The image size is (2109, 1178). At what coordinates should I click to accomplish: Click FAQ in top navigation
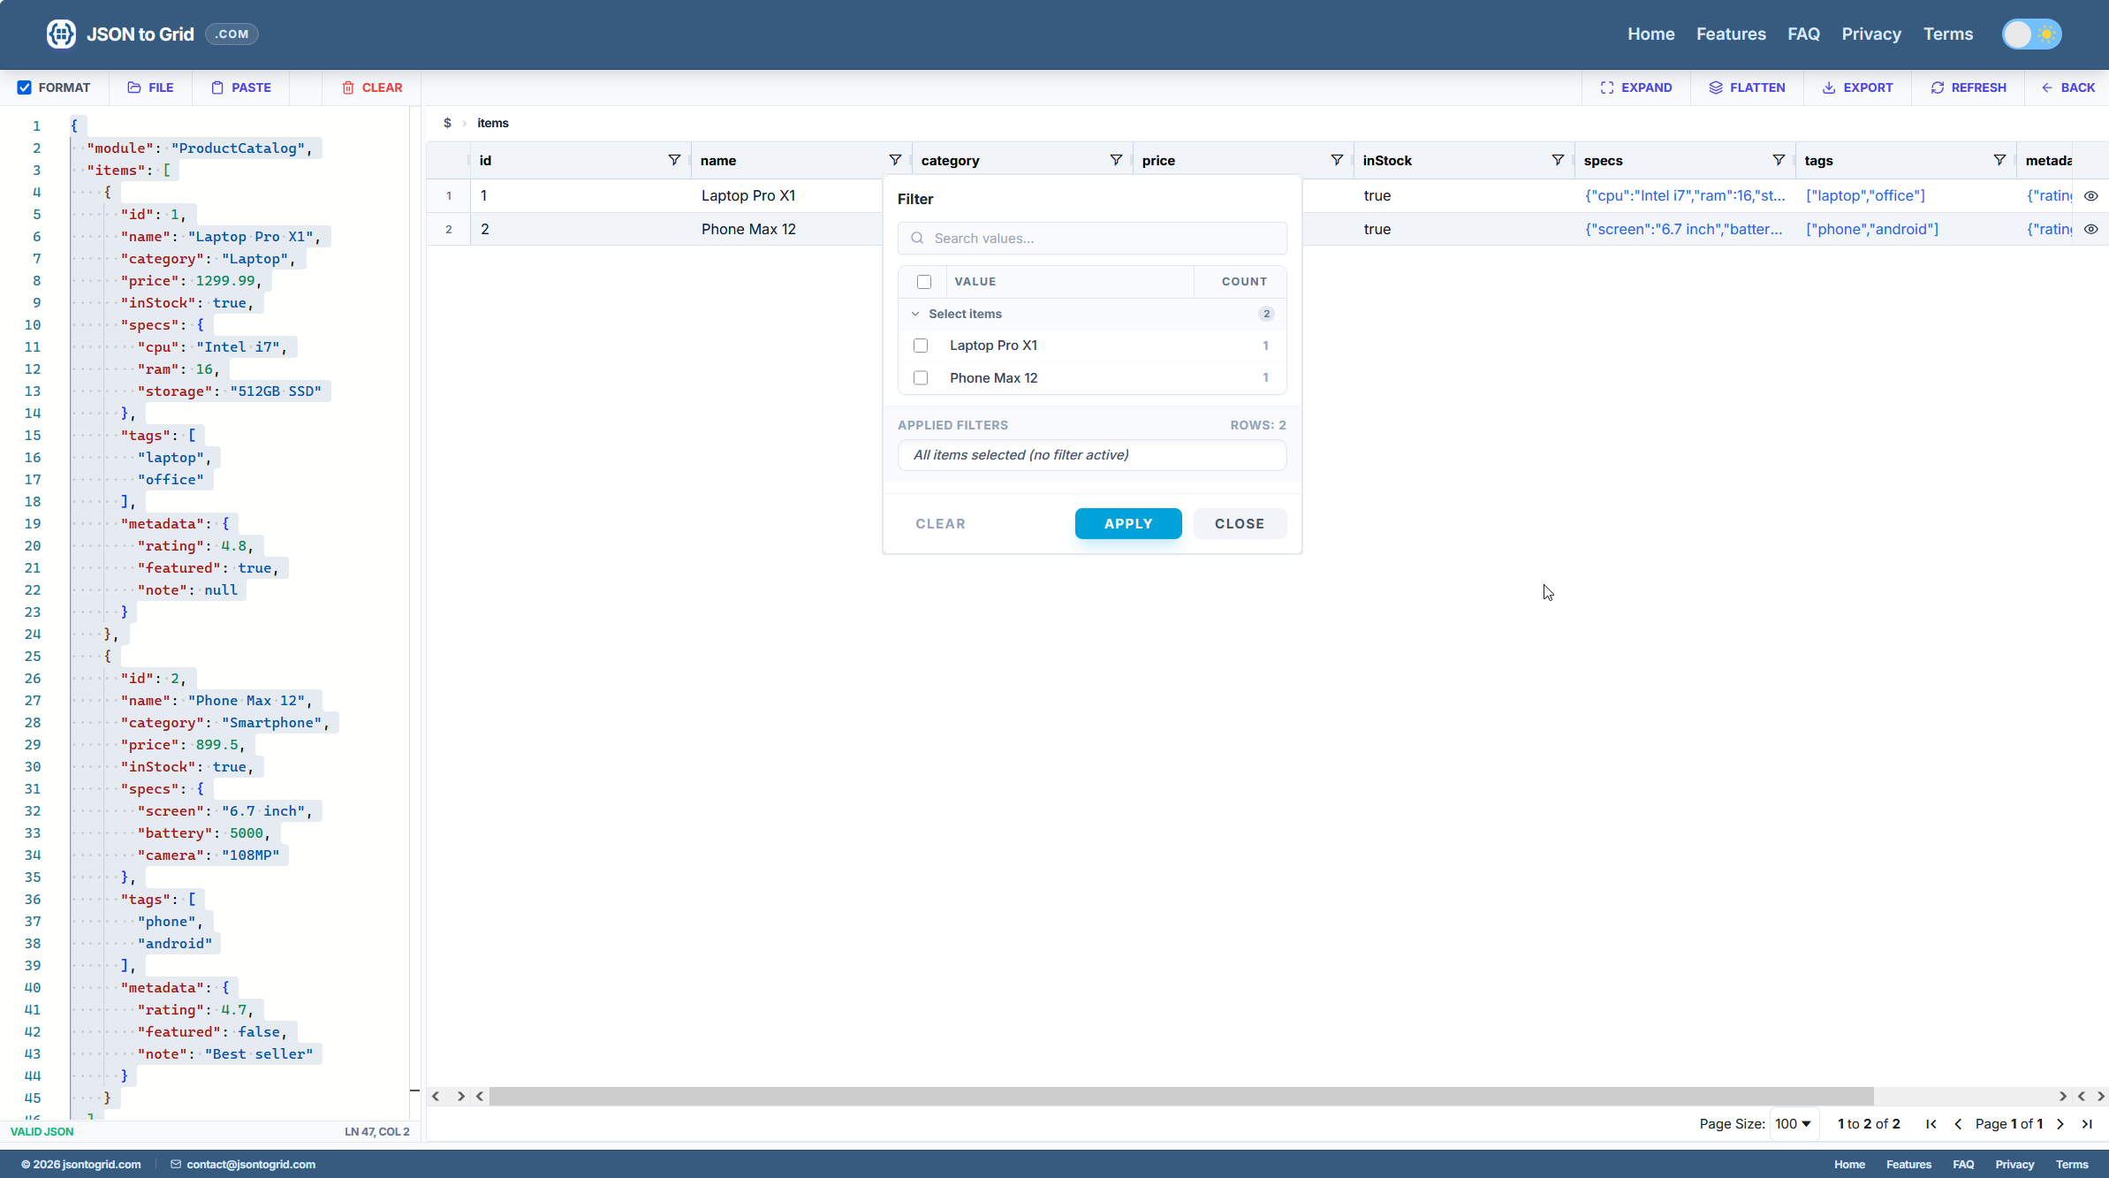(1803, 34)
